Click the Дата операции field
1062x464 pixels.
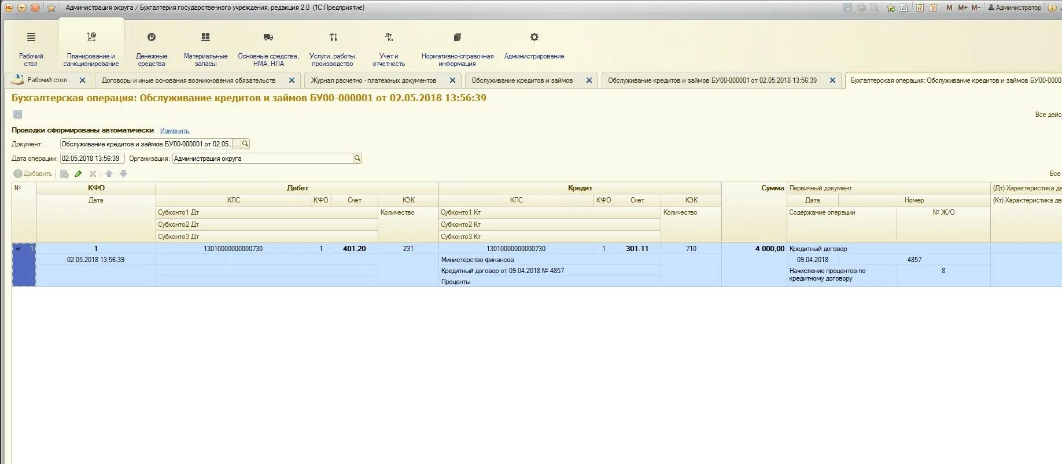point(92,159)
